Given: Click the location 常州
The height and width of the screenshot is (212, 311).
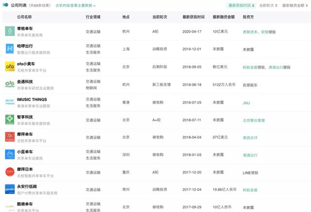Looking at the screenshot, I should [x=126, y=190].
